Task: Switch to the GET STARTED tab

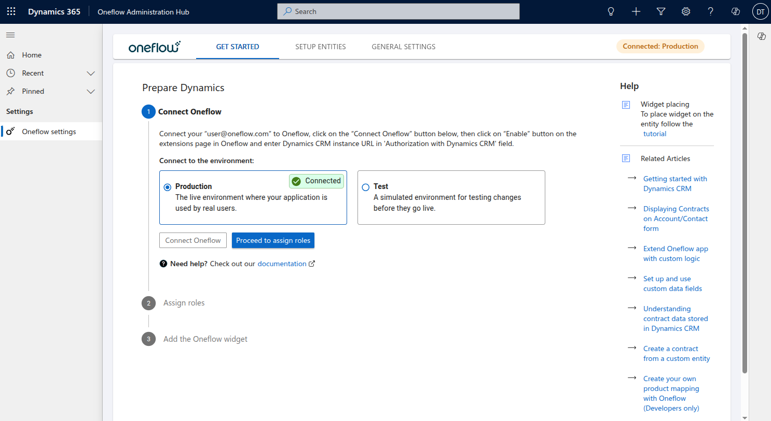Action: [238, 47]
